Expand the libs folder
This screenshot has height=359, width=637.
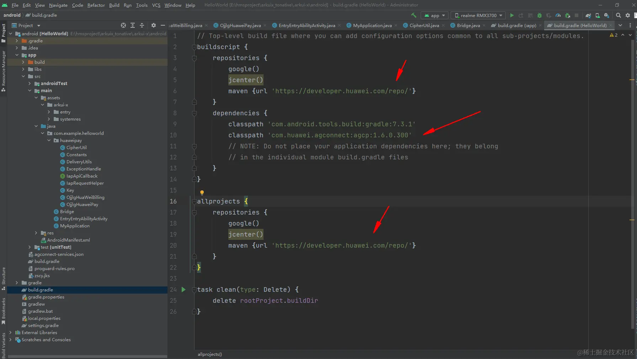tap(23, 69)
